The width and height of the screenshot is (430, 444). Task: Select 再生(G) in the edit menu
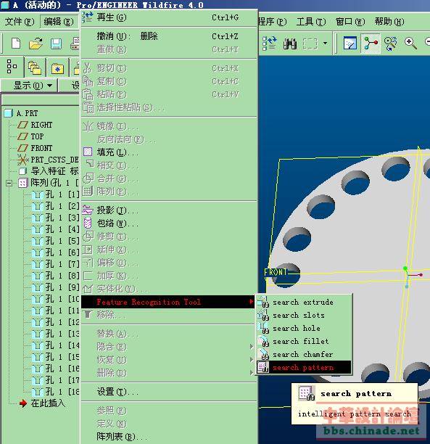169,17
